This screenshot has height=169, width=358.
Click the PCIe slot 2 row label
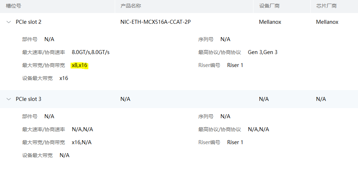(x=29, y=22)
